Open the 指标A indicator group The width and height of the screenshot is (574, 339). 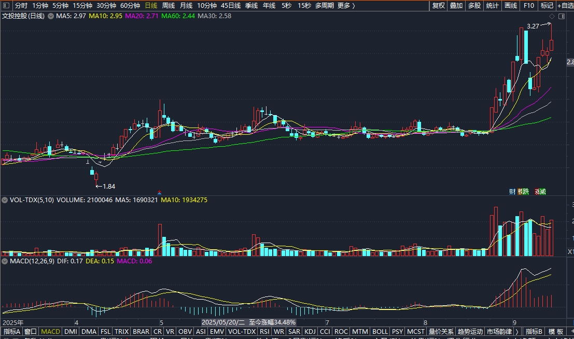click(12, 331)
